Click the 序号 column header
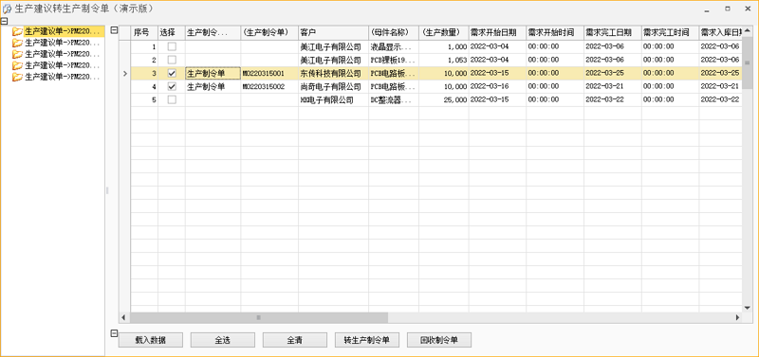 (x=144, y=33)
